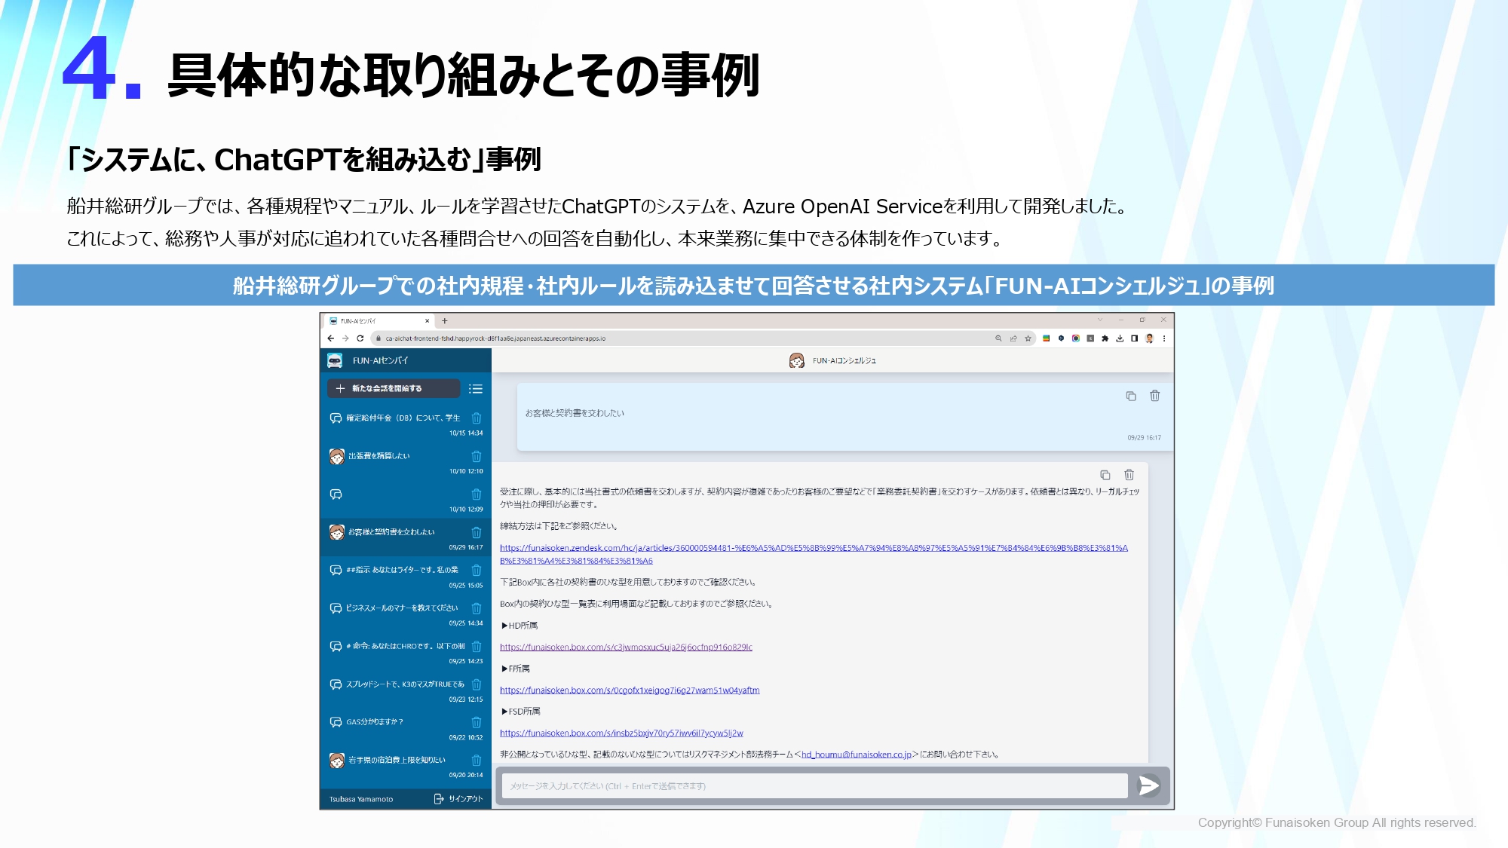Open the browser downloads icon
The height and width of the screenshot is (848, 1508).
(x=1120, y=338)
